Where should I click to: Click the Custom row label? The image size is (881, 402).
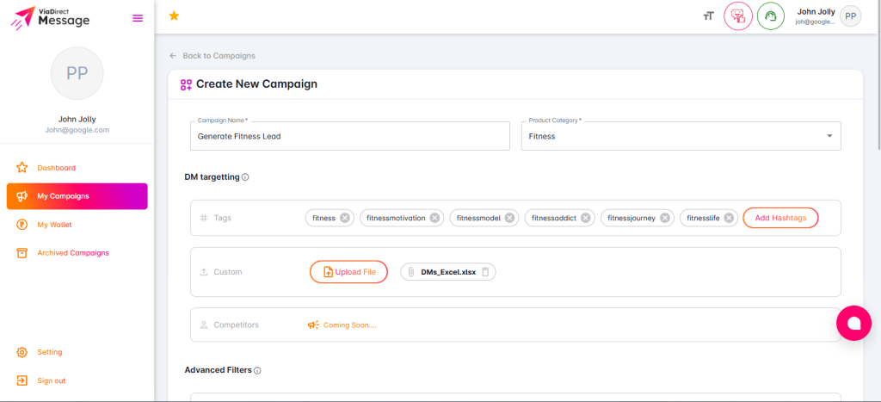(227, 272)
